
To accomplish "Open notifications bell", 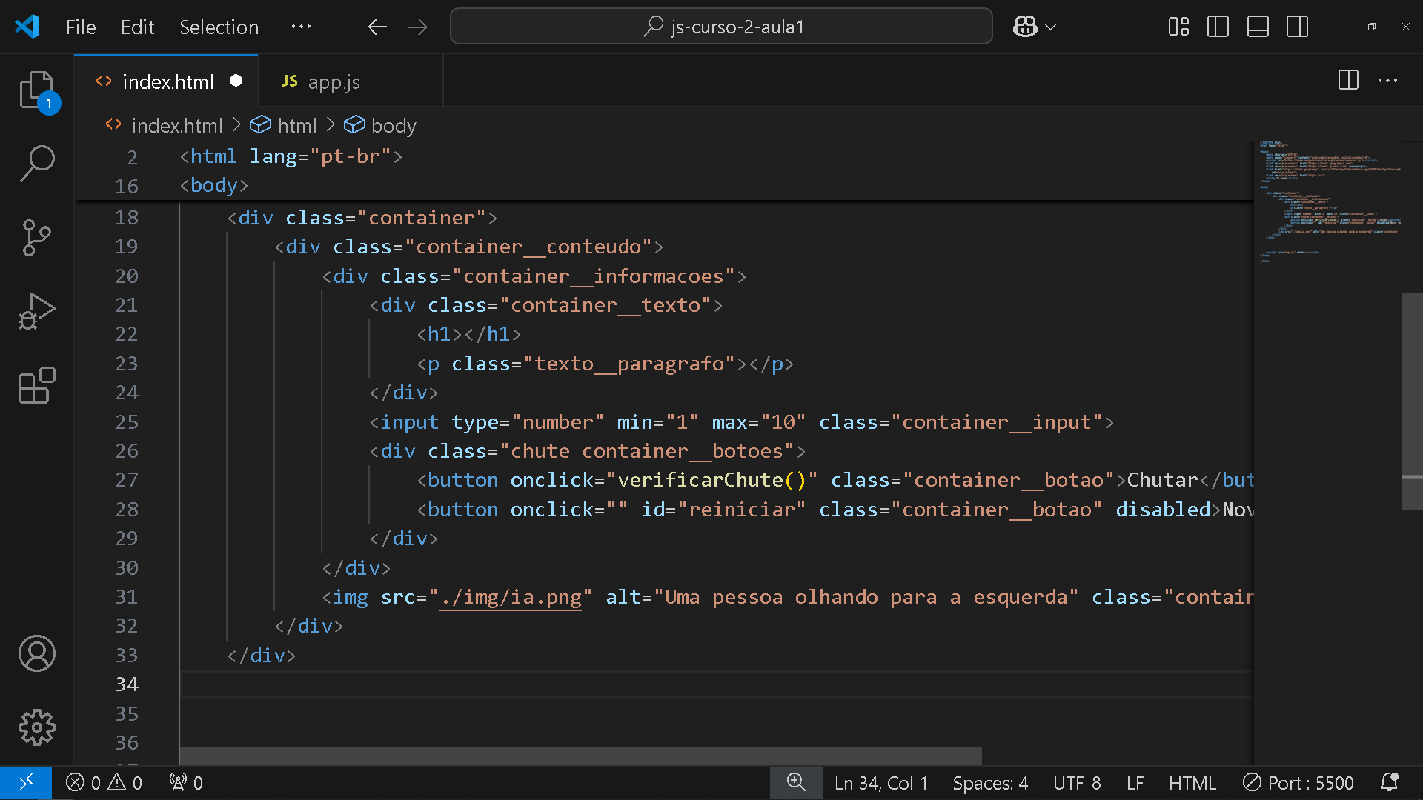I will pyautogui.click(x=1390, y=783).
